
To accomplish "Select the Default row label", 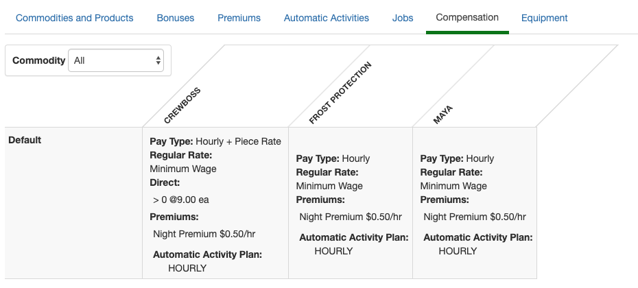I will pyautogui.click(x=25, y=140).
